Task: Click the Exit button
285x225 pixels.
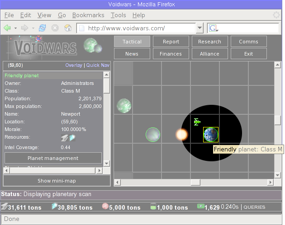Action: 248,54
